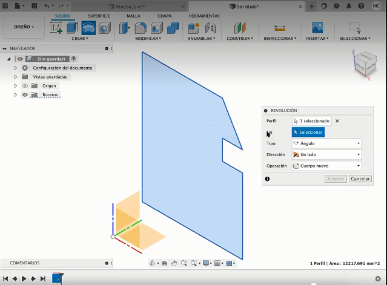Image resolution: width=387 pixels, height=285 pixels.
Task: Click the Zoom magnifier tool
Action: [184, 263]
